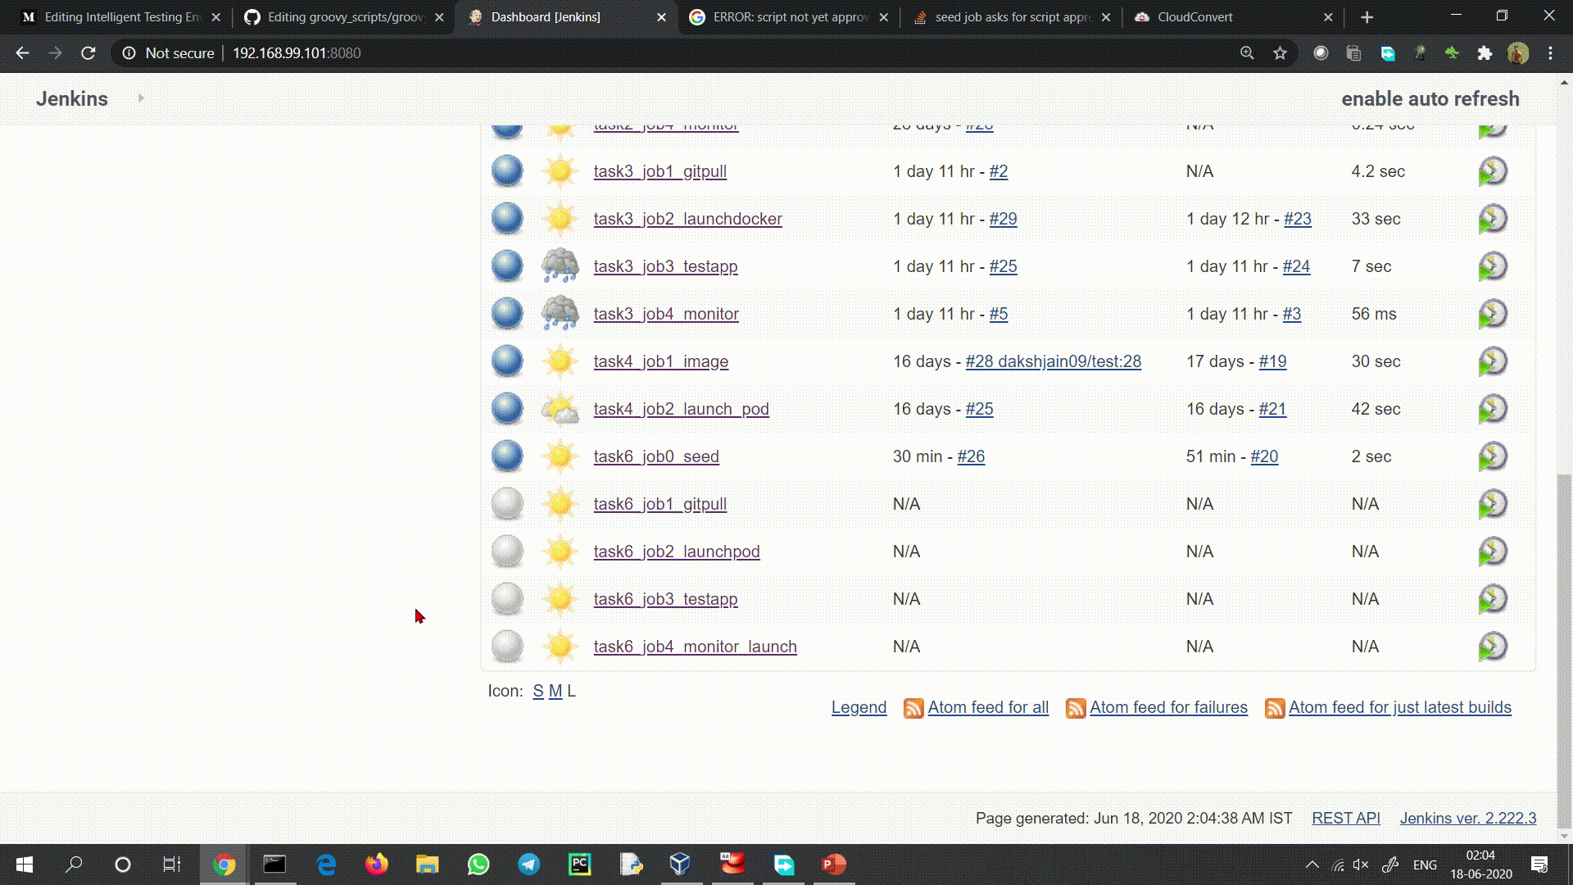The image size is (1573, 885).
Task: Select medium icon size M
Action: (555, 691)
